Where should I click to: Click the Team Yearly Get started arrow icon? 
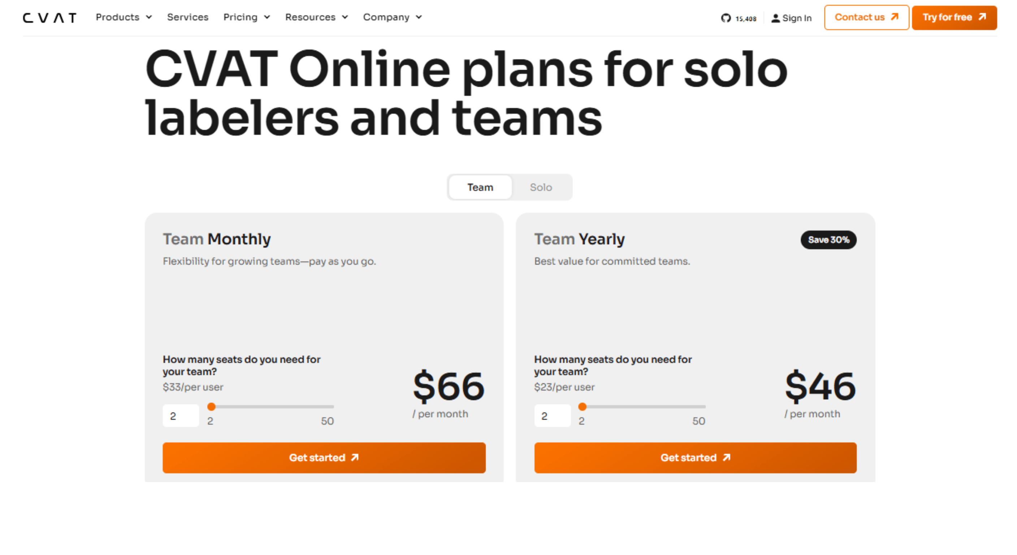[726, 457]
